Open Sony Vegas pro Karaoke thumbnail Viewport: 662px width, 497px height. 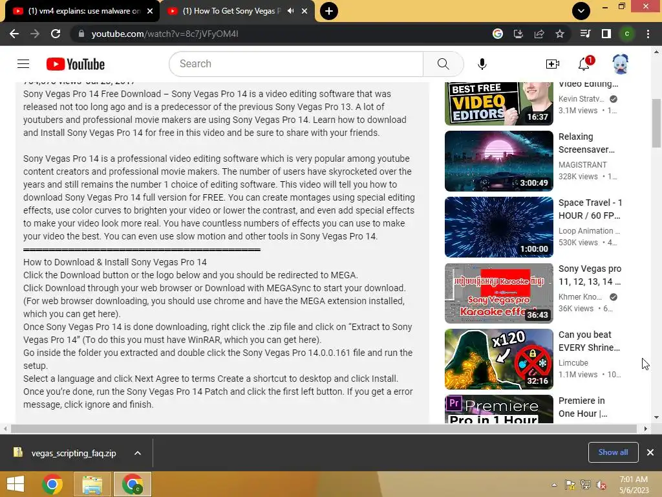(x=498, y=293)
